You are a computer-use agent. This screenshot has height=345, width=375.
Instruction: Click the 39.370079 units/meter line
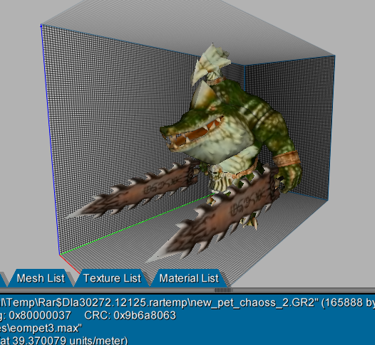(63, 340)
